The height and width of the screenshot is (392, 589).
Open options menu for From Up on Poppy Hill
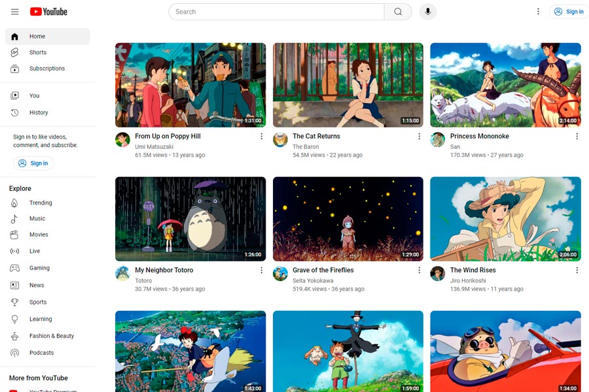[x=261, y=137]
